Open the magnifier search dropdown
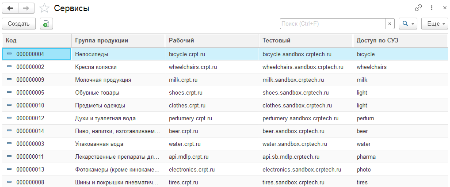This screenshot has height=187, width=450. (408, 23)
